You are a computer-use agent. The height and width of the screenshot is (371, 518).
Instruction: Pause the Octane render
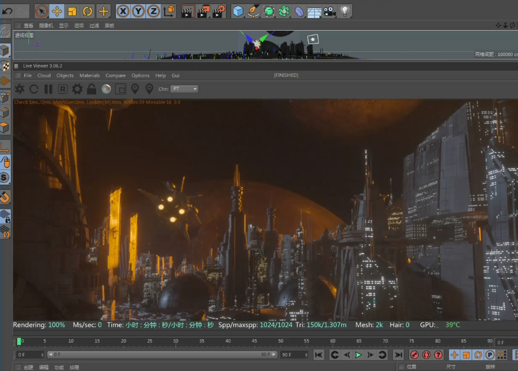49,89
